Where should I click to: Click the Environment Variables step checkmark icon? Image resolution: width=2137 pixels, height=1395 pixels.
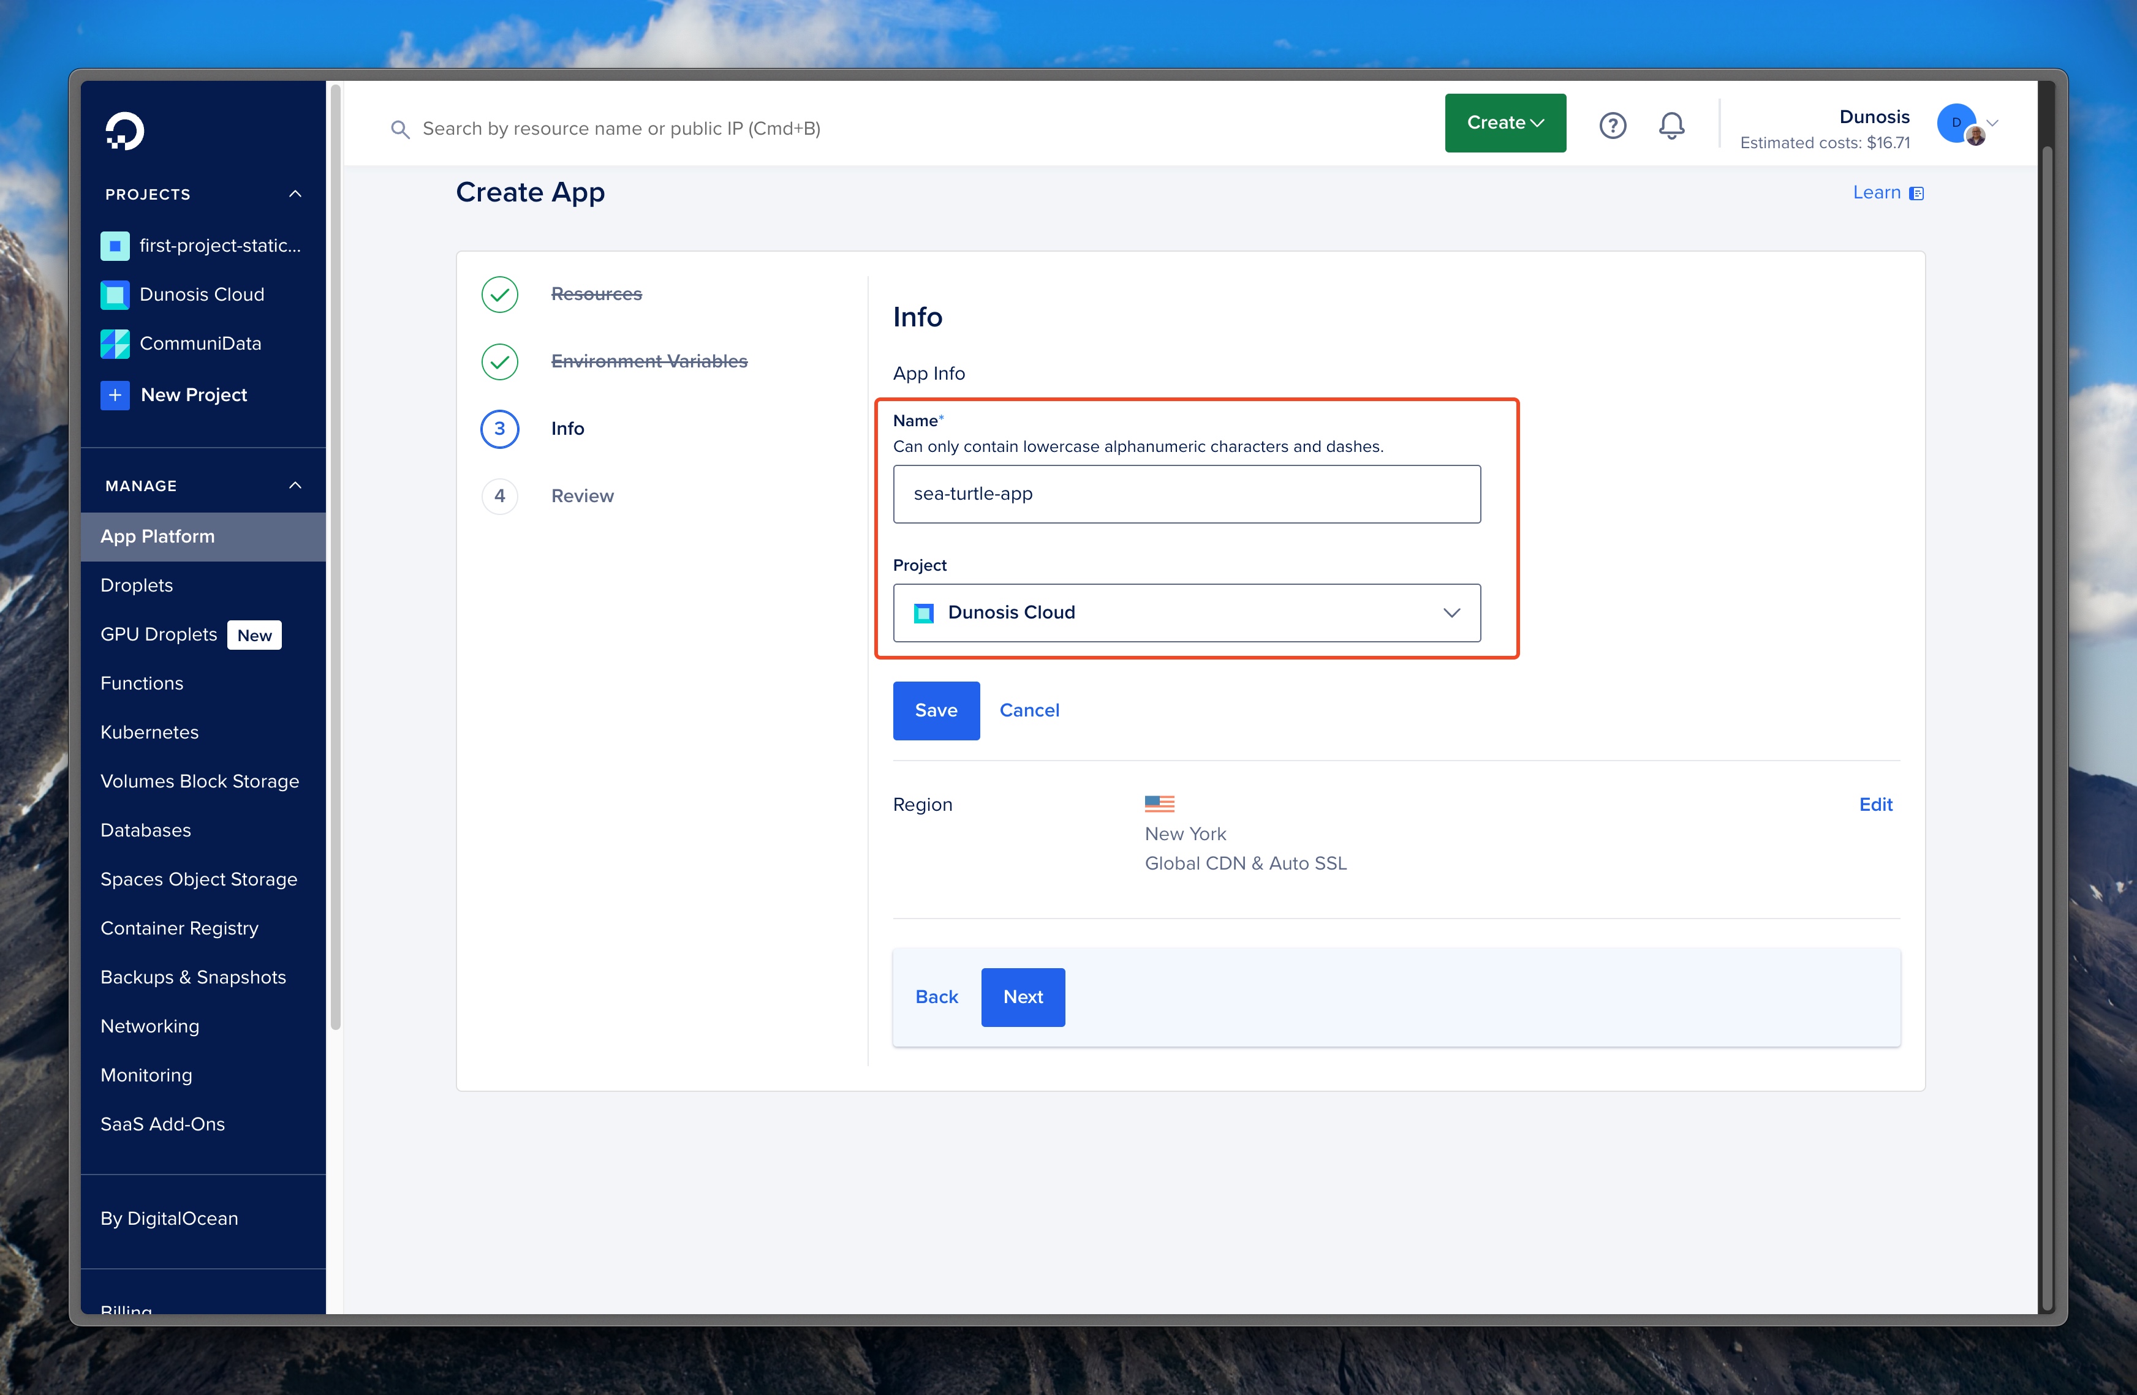point(499,362)
